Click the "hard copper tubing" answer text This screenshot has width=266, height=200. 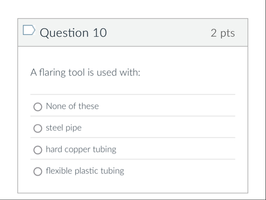pos(81,149)
